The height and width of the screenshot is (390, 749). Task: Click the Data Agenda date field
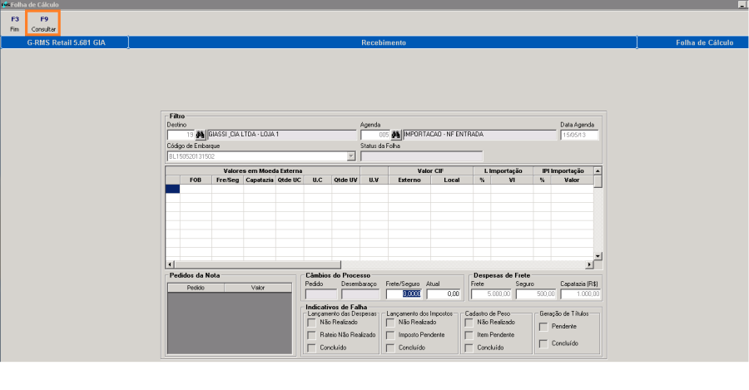click(579, 135)
